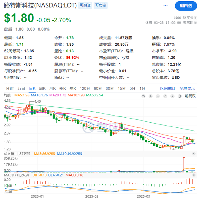Click the 1466 球友关注 followers text
This screenshot has height=199, width=201.
[185, 18]
